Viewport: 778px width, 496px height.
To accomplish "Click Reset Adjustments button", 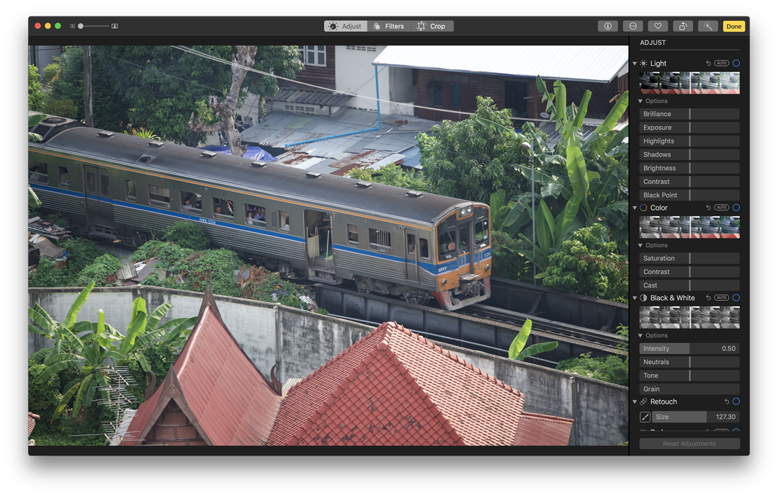I will coord(689,443).
